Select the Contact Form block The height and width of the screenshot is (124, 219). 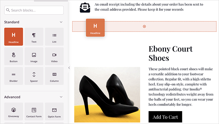(x=34, y=112)
